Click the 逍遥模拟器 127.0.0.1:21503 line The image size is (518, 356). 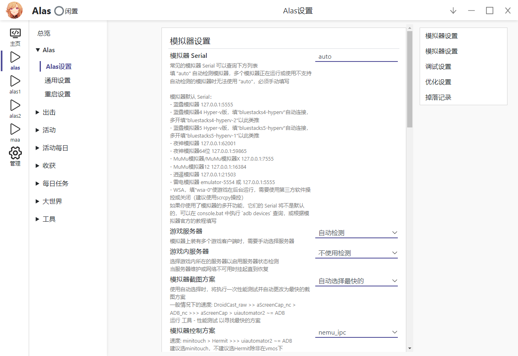click(x=203, y=174)
